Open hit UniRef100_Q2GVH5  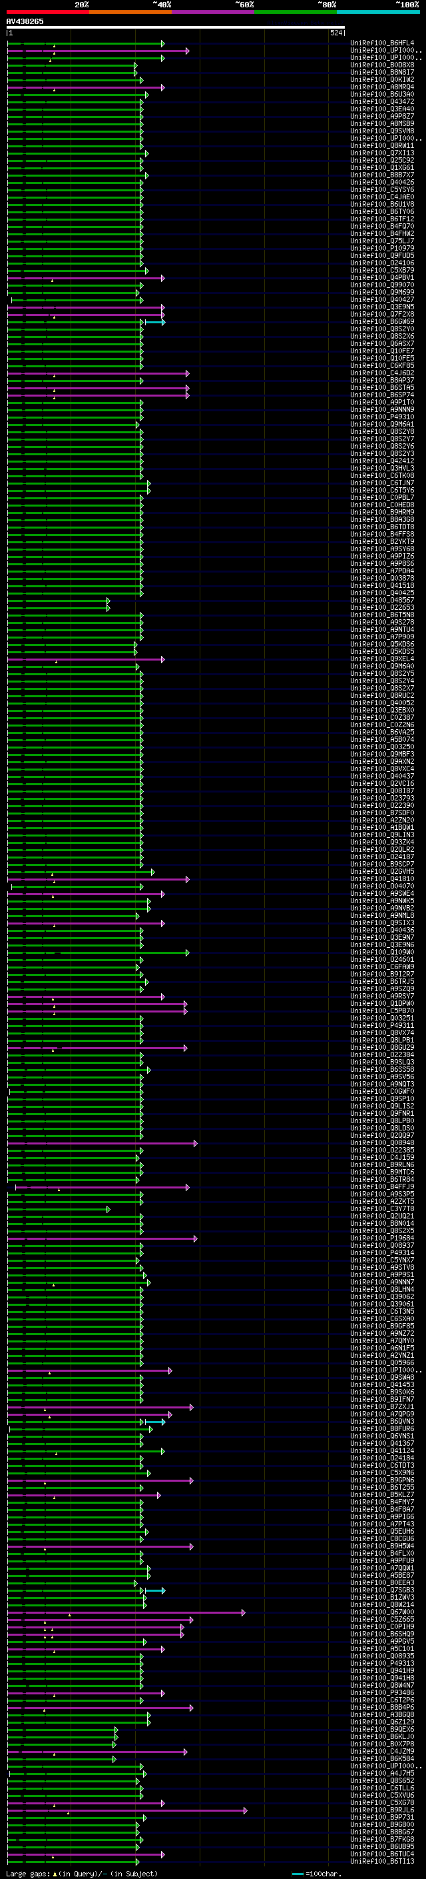pyautogui.click(x=382, y=871)
